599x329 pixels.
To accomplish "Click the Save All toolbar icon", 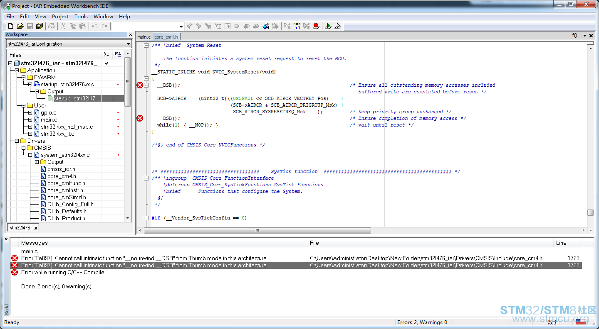I will (40, 26).
